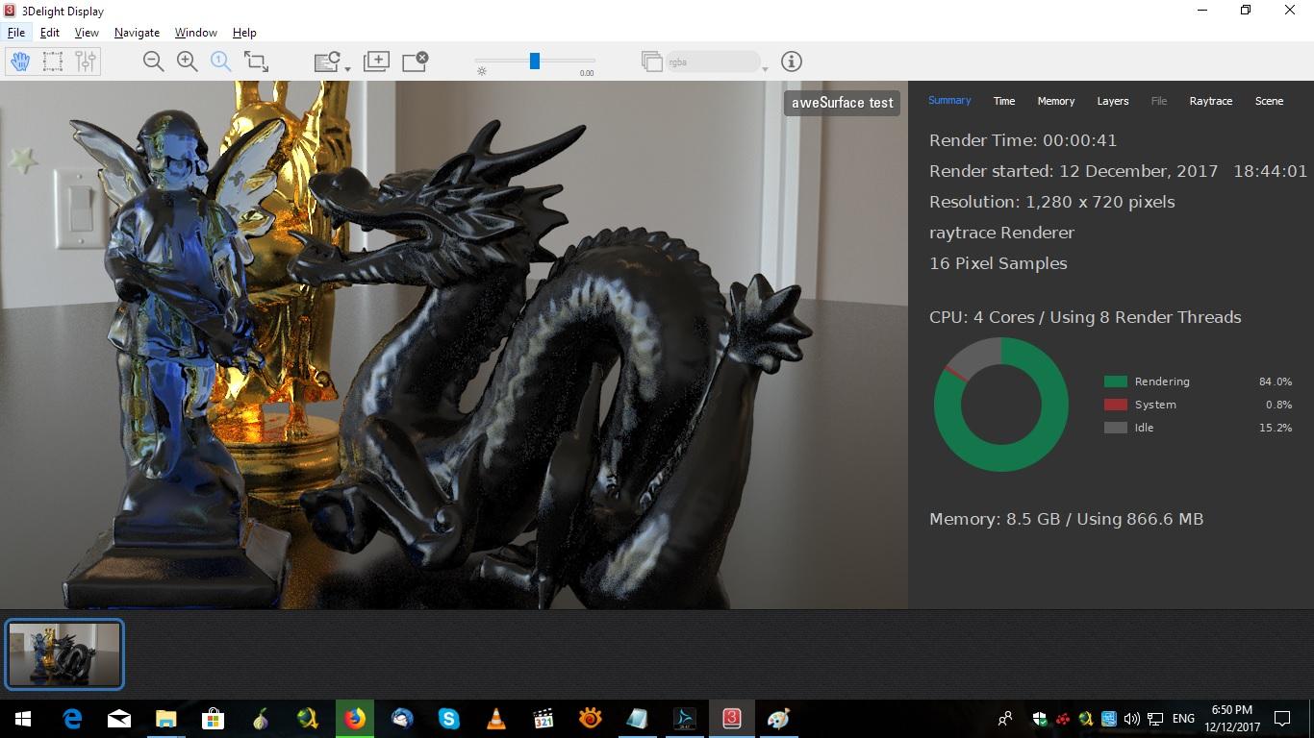Screen dimensions: 1314x738
Task: Launch Microsoft Edge from the taskbar
Action: pyautogui.click(x=72, y=718)
